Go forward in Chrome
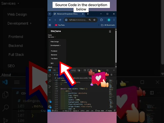 coord(55,20)
